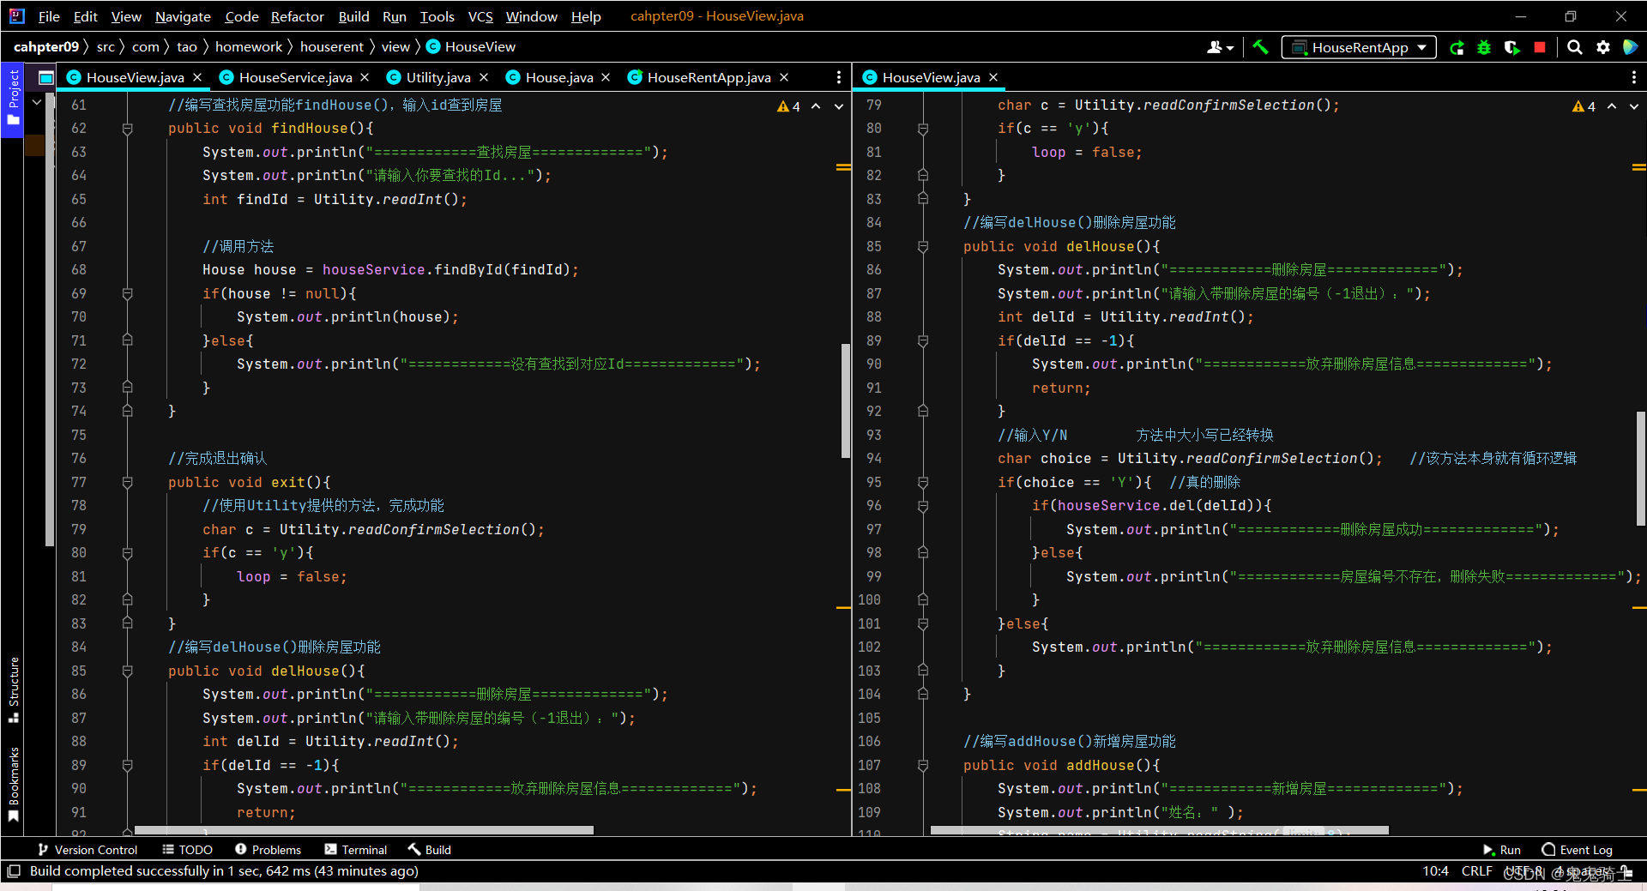The image size is (1647, 891).
Task: Go to previous highlighted problem in left editor
Action: click(x=816, y=106)
